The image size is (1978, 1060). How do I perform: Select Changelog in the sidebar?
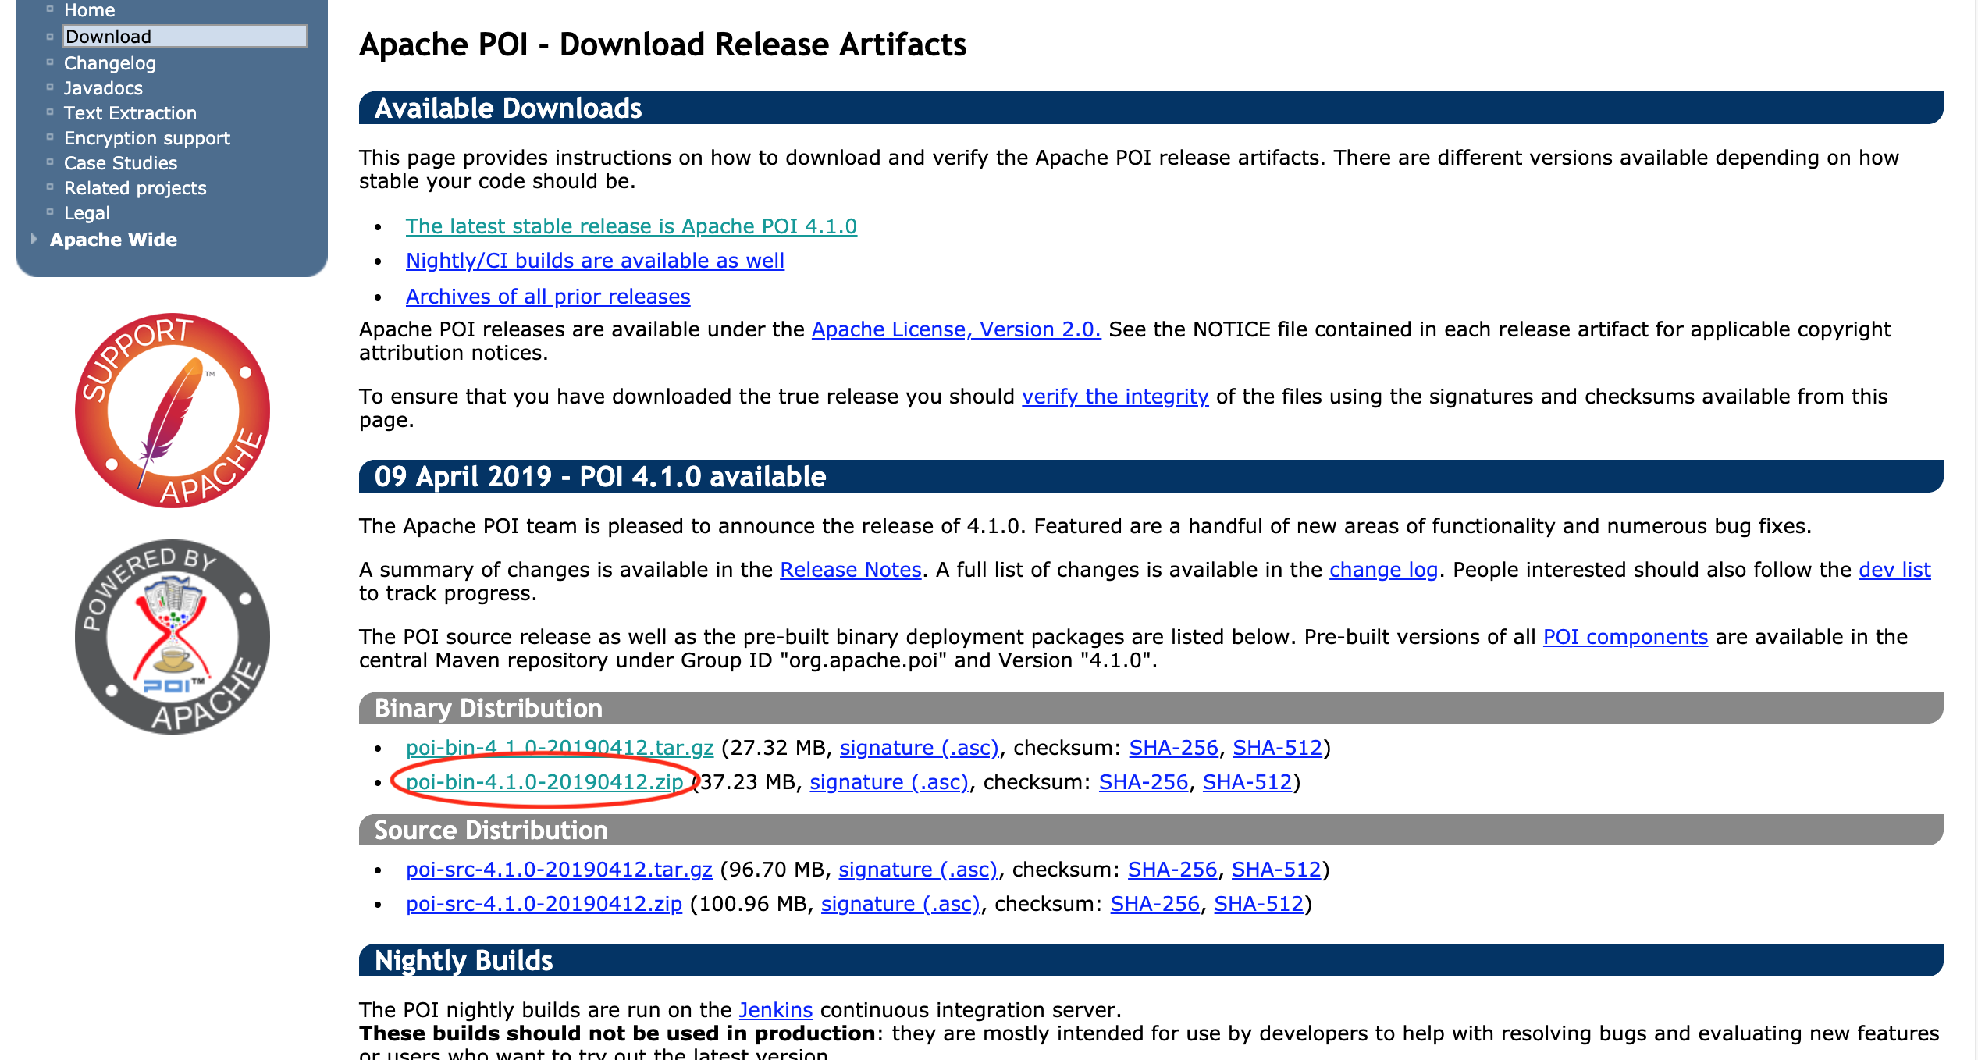coord(109,62)
